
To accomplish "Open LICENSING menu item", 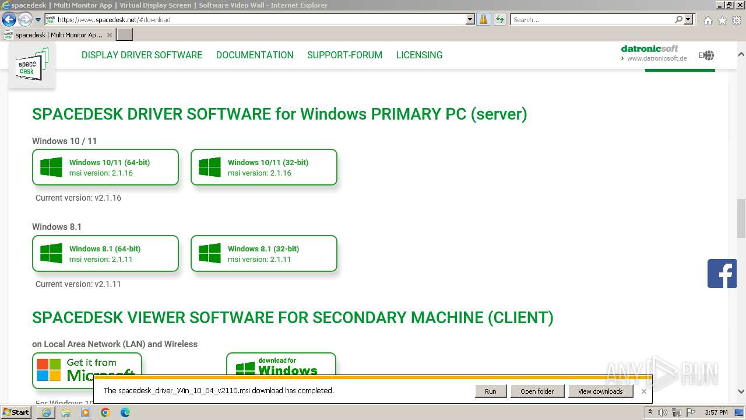I will point(419,55).
